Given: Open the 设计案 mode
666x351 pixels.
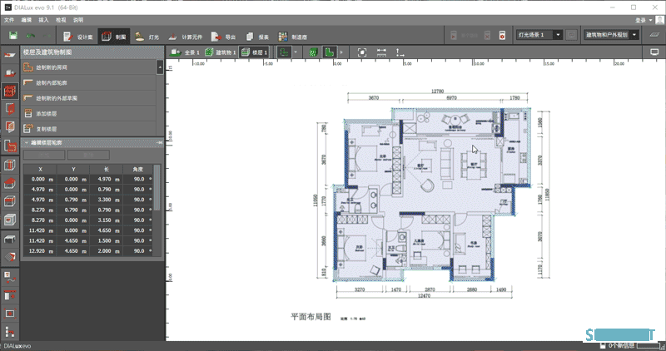Looking at the screenshot, I should (x=78, y=37).
